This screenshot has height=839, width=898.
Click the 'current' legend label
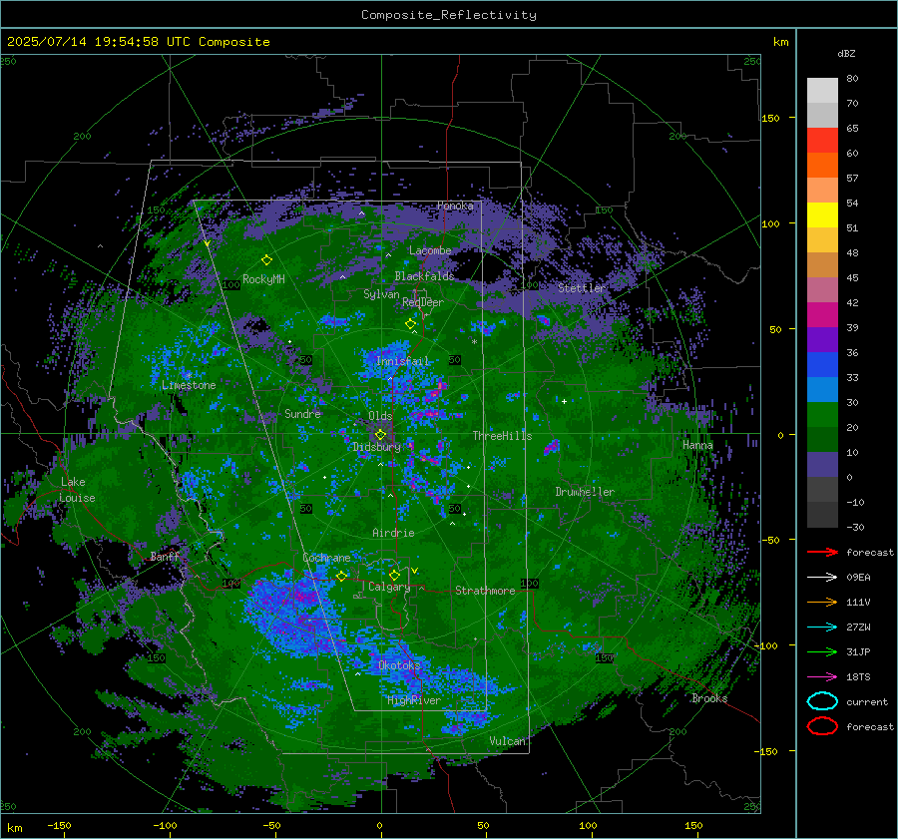(867, 701)
